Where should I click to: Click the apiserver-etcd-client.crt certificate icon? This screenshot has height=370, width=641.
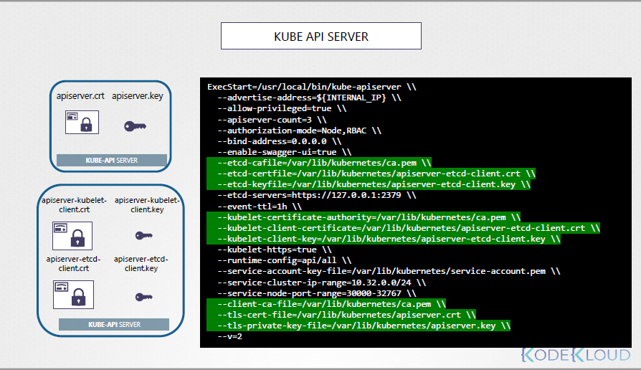pos(73,295)
